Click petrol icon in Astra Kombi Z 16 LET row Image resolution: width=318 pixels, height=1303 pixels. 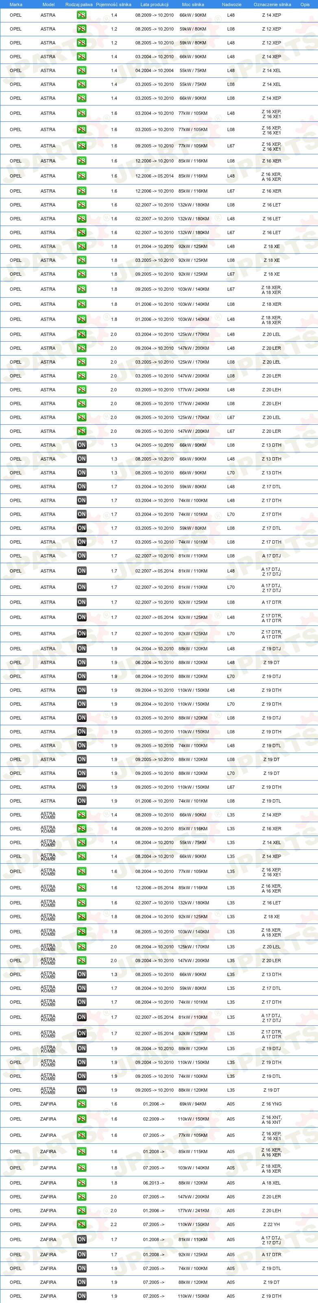pos(81,902)
